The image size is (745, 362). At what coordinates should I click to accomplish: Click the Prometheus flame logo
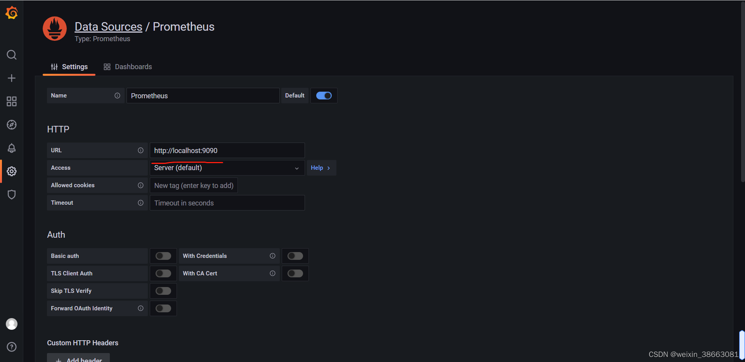55,28
